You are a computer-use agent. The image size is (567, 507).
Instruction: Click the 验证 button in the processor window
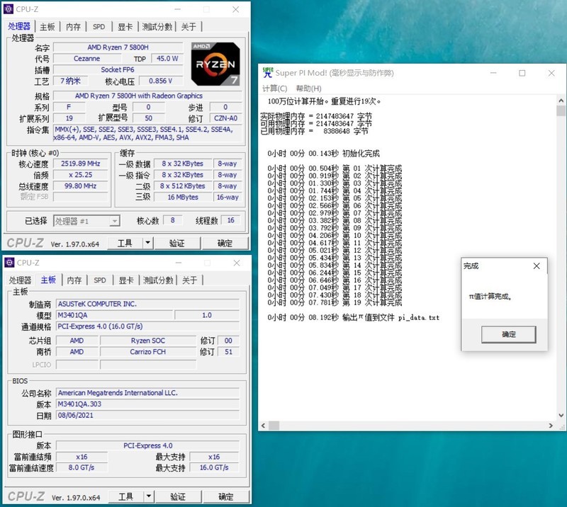(x=176, y=243)
